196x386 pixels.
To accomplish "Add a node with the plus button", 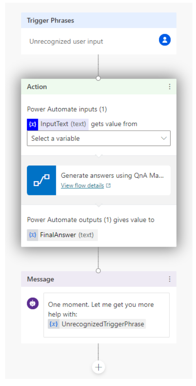I will pyautogui.click(x=98, y=367).
